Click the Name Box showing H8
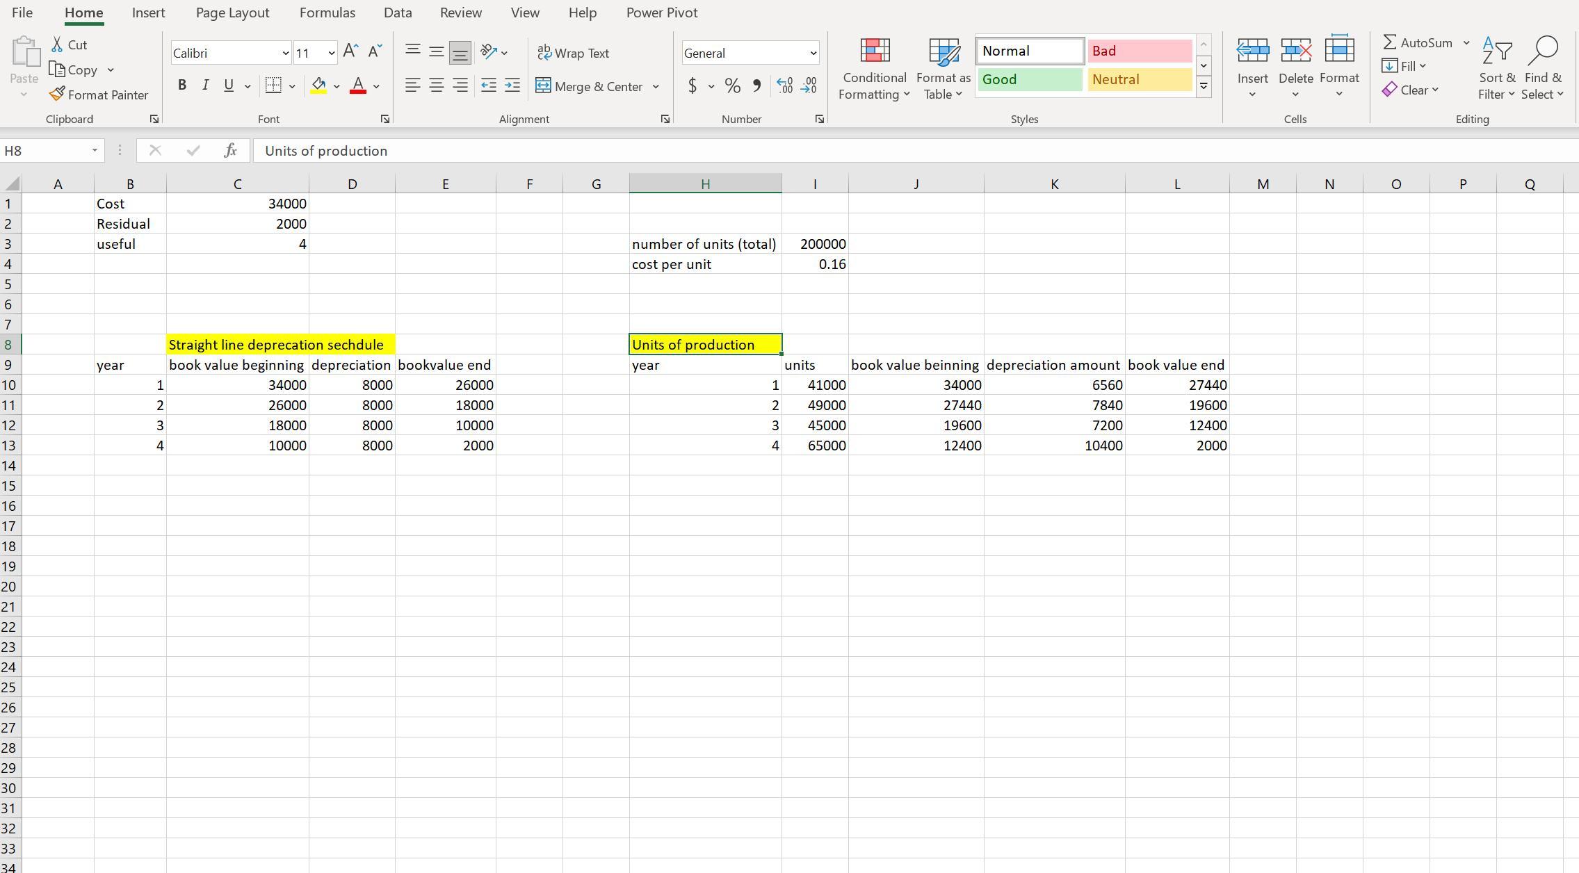Viewport: 1579px width, 873px height. [43, 151]
